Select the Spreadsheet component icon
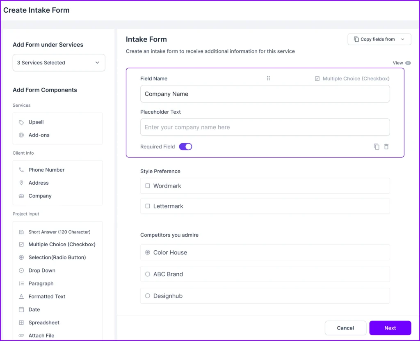The width and height of the screenshot is (420, 341). 21,323
